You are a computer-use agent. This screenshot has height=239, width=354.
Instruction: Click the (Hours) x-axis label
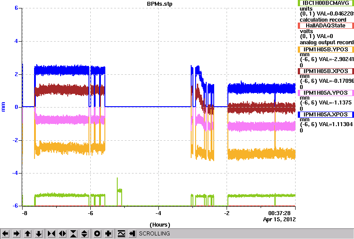160,225
